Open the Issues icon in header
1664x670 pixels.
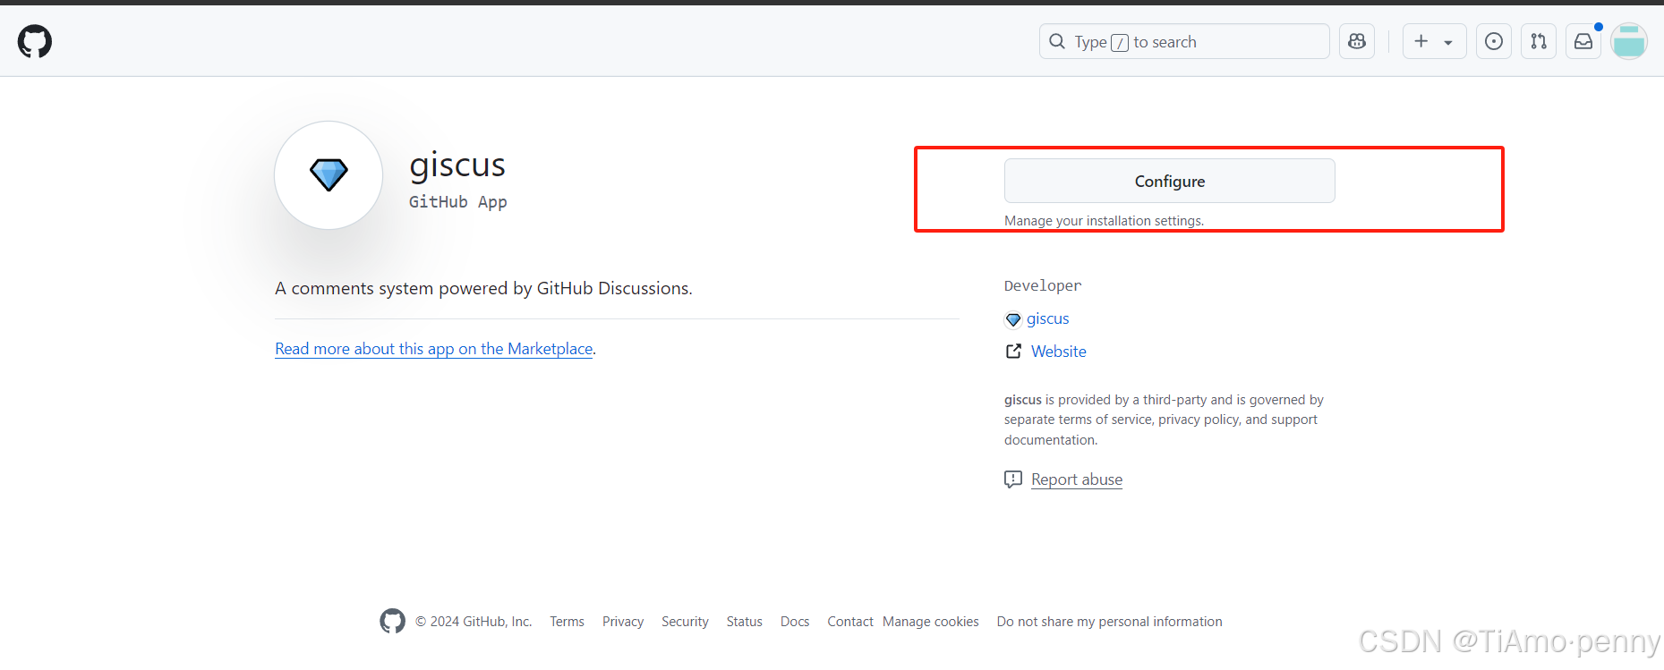[1493, 41]
